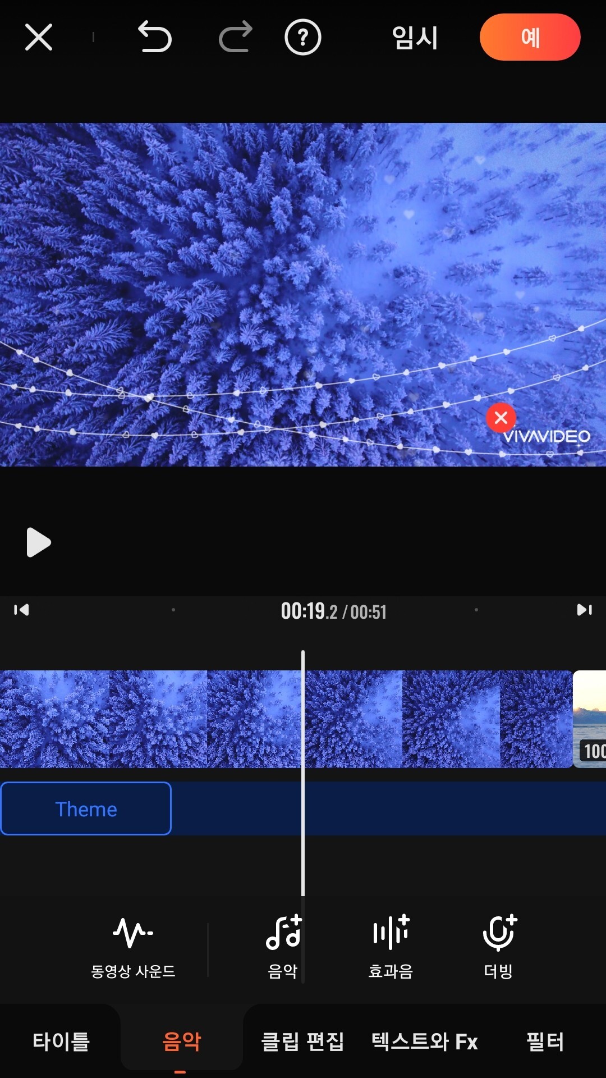The image size is (606, 1078).
Task: Open the 텍스트와 Fx tab
Action: pos(424,1042)
